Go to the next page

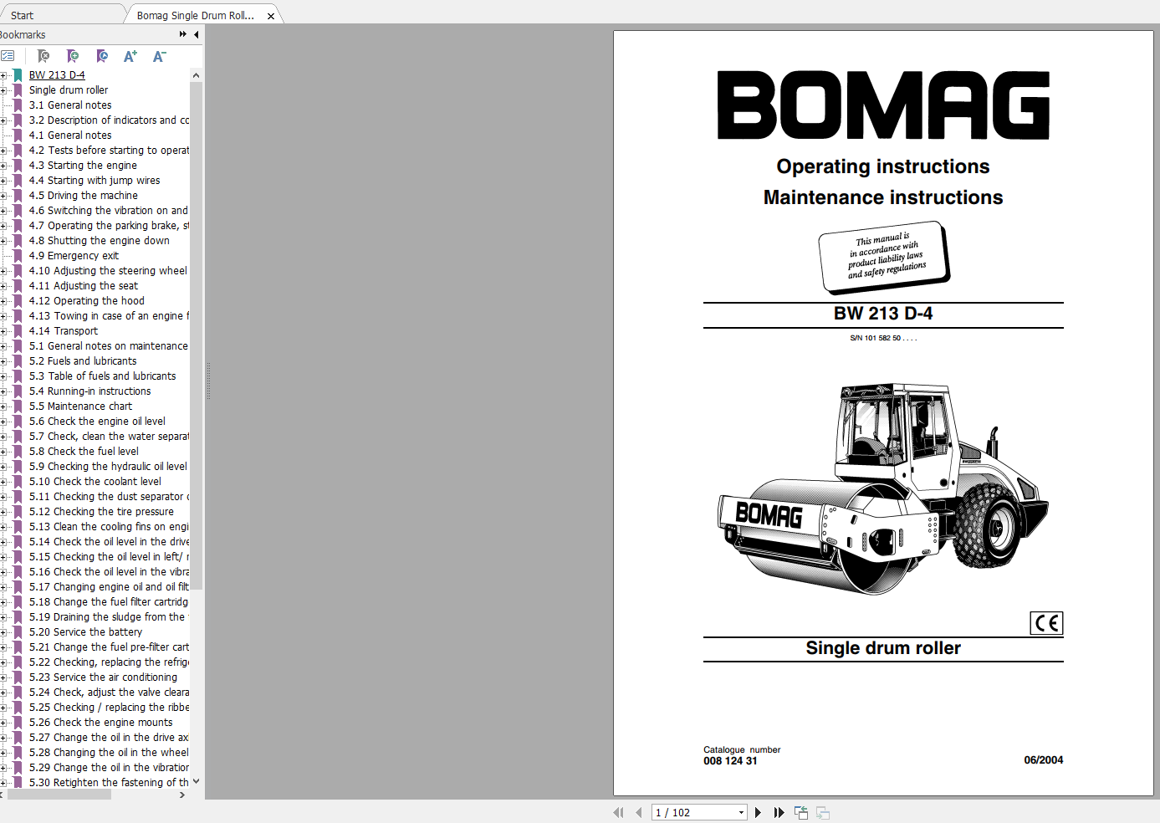point(759,812)
